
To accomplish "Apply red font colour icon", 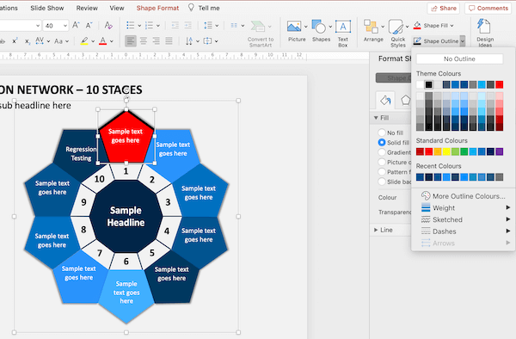I will click(x=103, y=40).
